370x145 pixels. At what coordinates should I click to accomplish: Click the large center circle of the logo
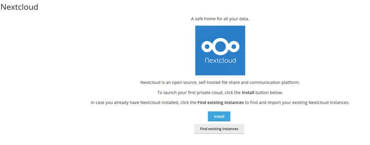click(220, 46)
